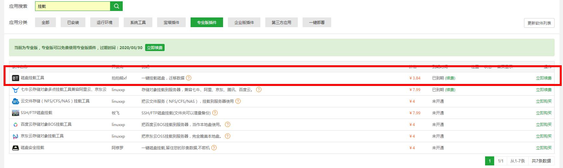
Task: Open the 企业版插件 category
Action: tap(244, 22)
